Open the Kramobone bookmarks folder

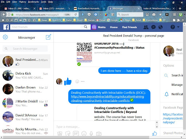point(150,20)
